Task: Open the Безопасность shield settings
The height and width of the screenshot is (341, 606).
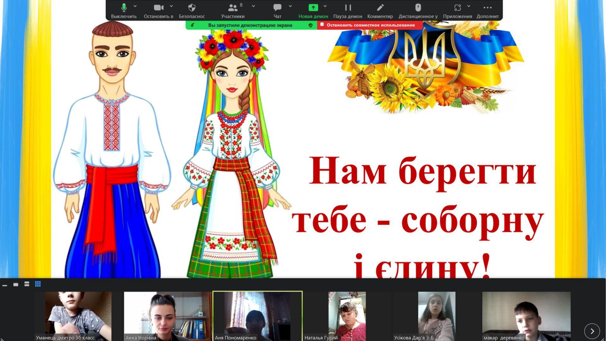Action: coord(192,10)
